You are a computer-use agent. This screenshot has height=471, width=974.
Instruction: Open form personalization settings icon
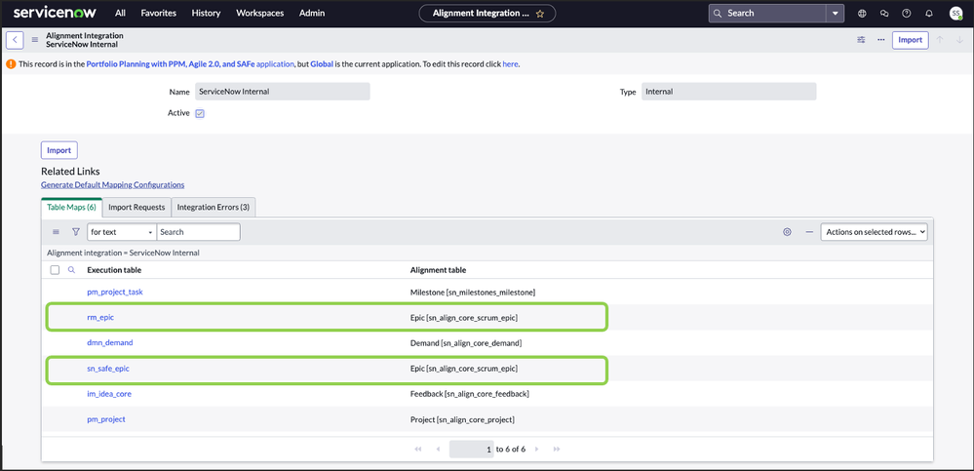(861, 40)
